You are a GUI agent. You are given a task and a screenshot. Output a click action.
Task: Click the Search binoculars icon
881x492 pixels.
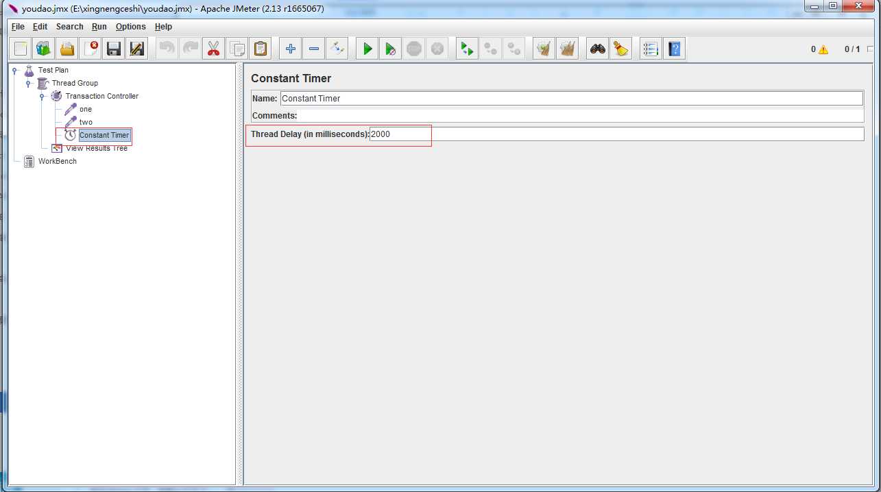click(598, 49)
